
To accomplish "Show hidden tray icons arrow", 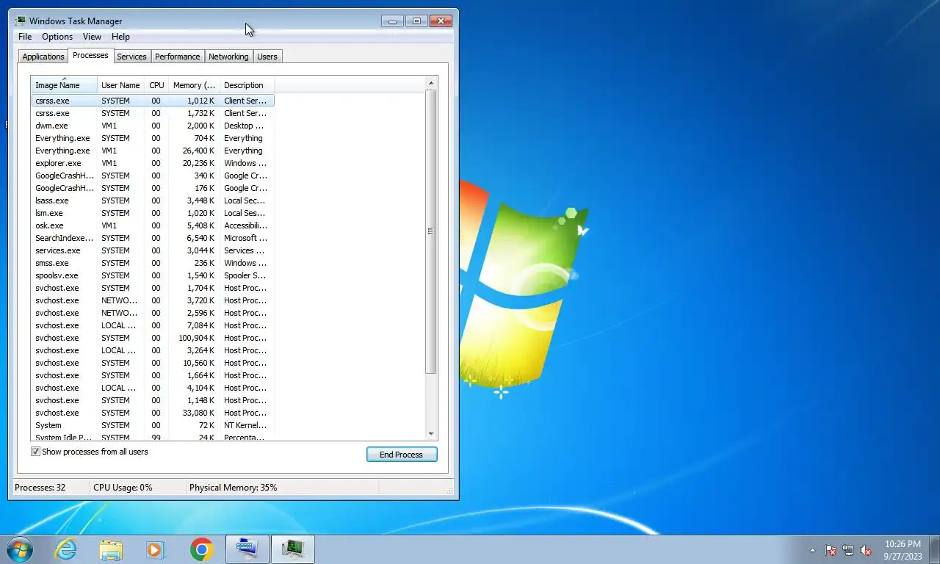I will 812,550.
